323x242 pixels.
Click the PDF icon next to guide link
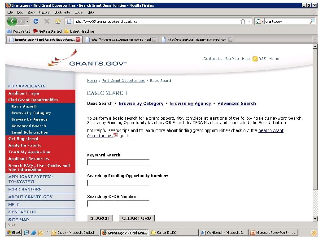tap(116, 135)
